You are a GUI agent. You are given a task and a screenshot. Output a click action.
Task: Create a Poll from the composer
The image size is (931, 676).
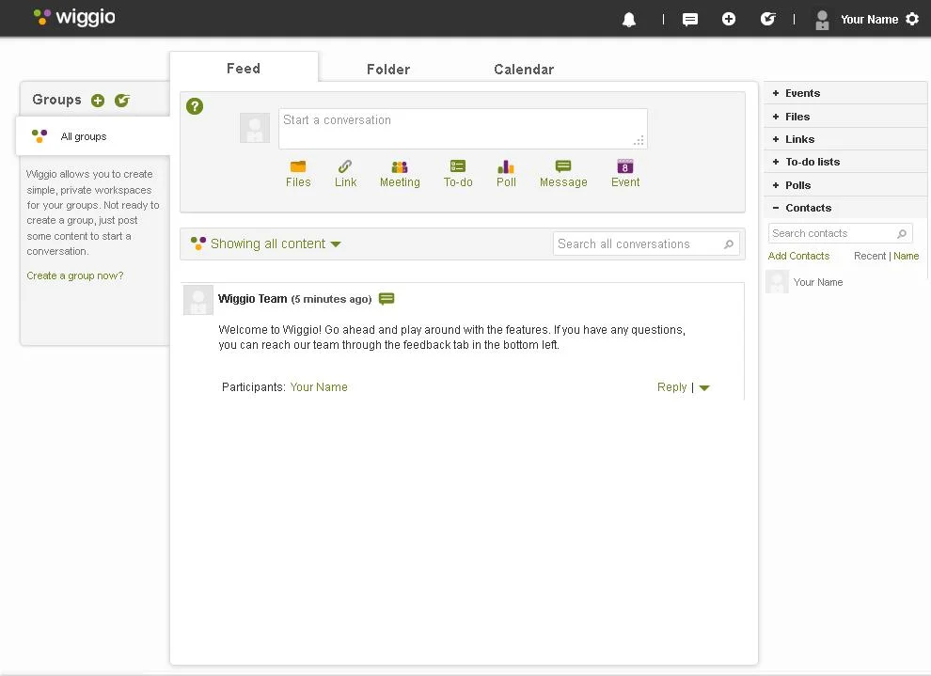pos(506,174)
